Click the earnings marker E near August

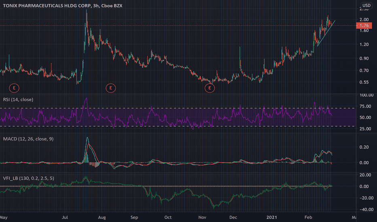click(x=110, y=88)
